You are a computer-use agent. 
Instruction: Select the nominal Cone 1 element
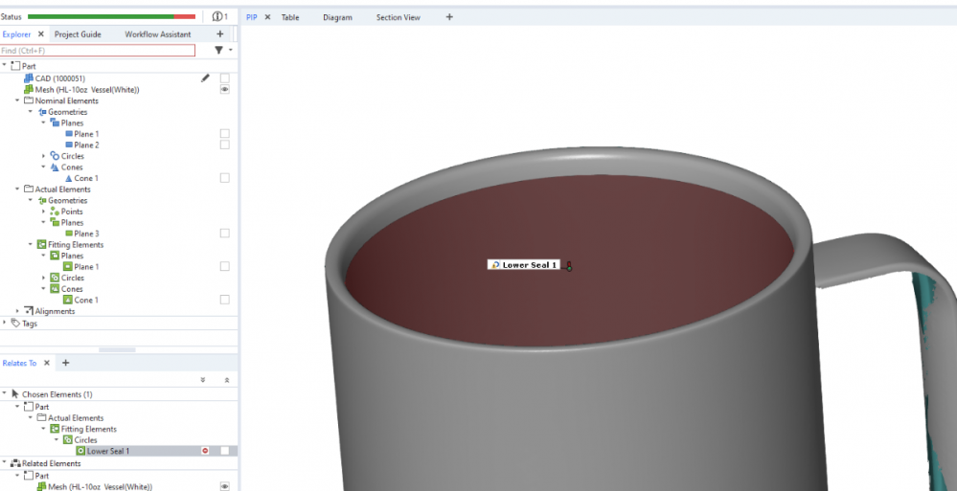coord(86,178)
